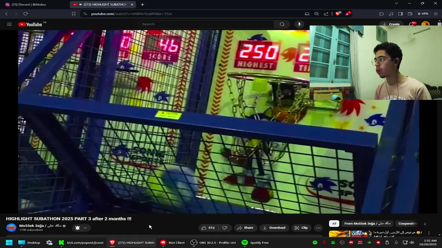Open the first recommended video thumbnail
The width and height of the screenshot is (442, 248).
pyautogui.click(x=350, y=234)
